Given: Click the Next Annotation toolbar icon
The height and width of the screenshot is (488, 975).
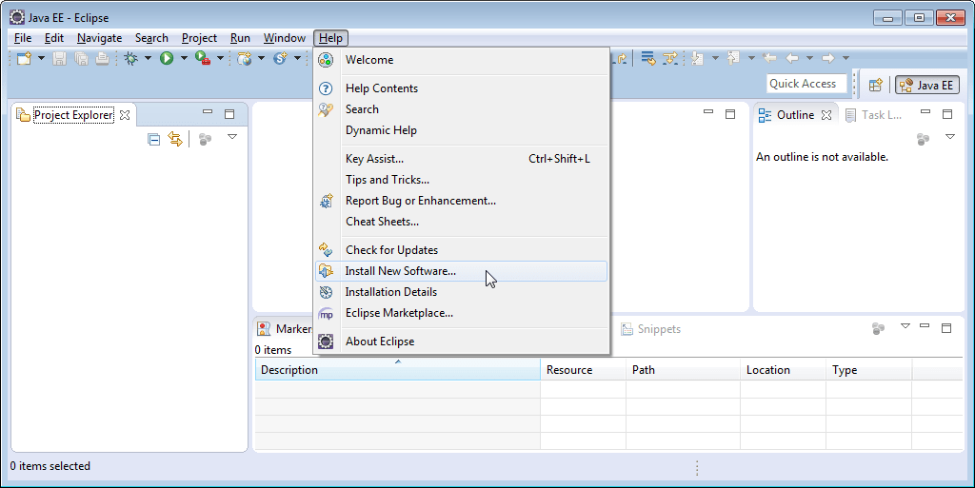Looking at the screenshot, I should click(x=698, y=58).
